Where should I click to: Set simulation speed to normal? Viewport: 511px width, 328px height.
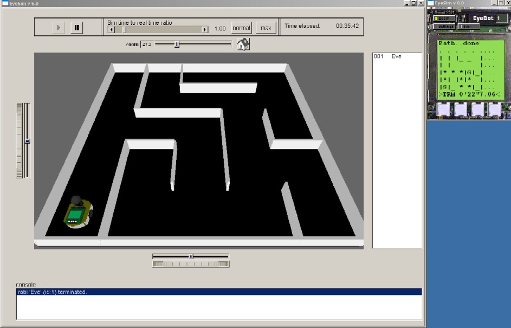[241, 27]
